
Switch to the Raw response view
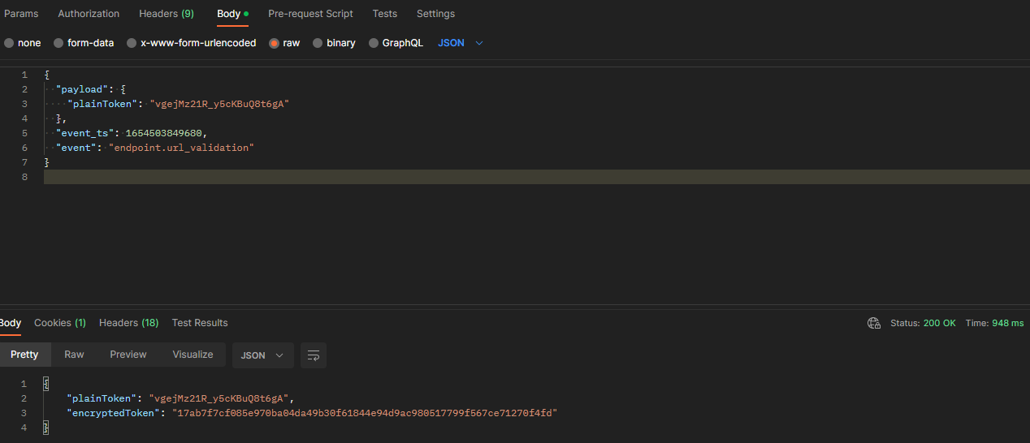(74, 355)
